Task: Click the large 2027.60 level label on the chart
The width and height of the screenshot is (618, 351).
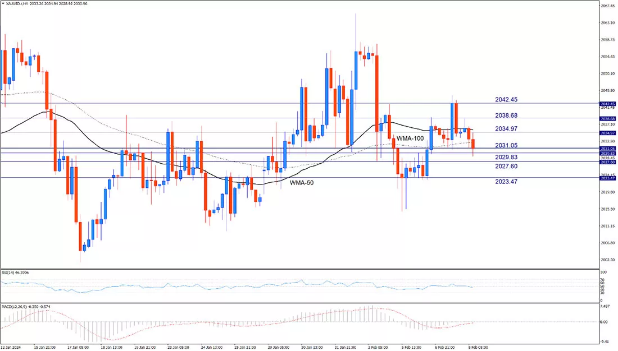Action: point(506,167)
